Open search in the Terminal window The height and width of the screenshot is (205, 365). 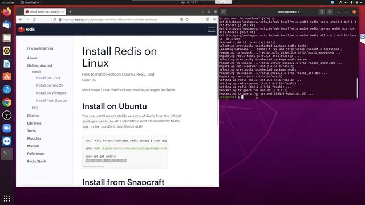[x=322, y=11]
